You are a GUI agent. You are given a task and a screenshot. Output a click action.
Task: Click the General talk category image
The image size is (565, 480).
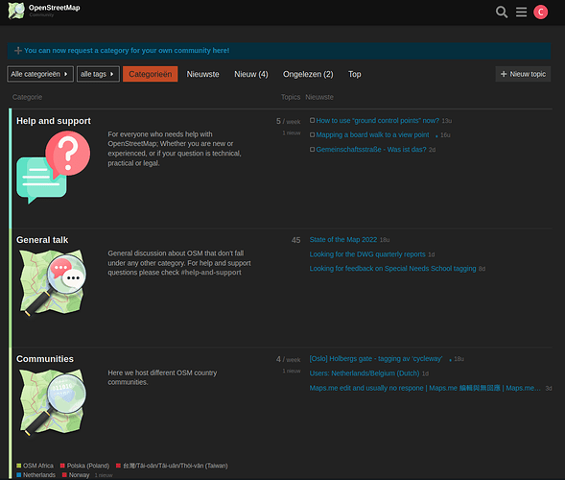click(54, 283)
